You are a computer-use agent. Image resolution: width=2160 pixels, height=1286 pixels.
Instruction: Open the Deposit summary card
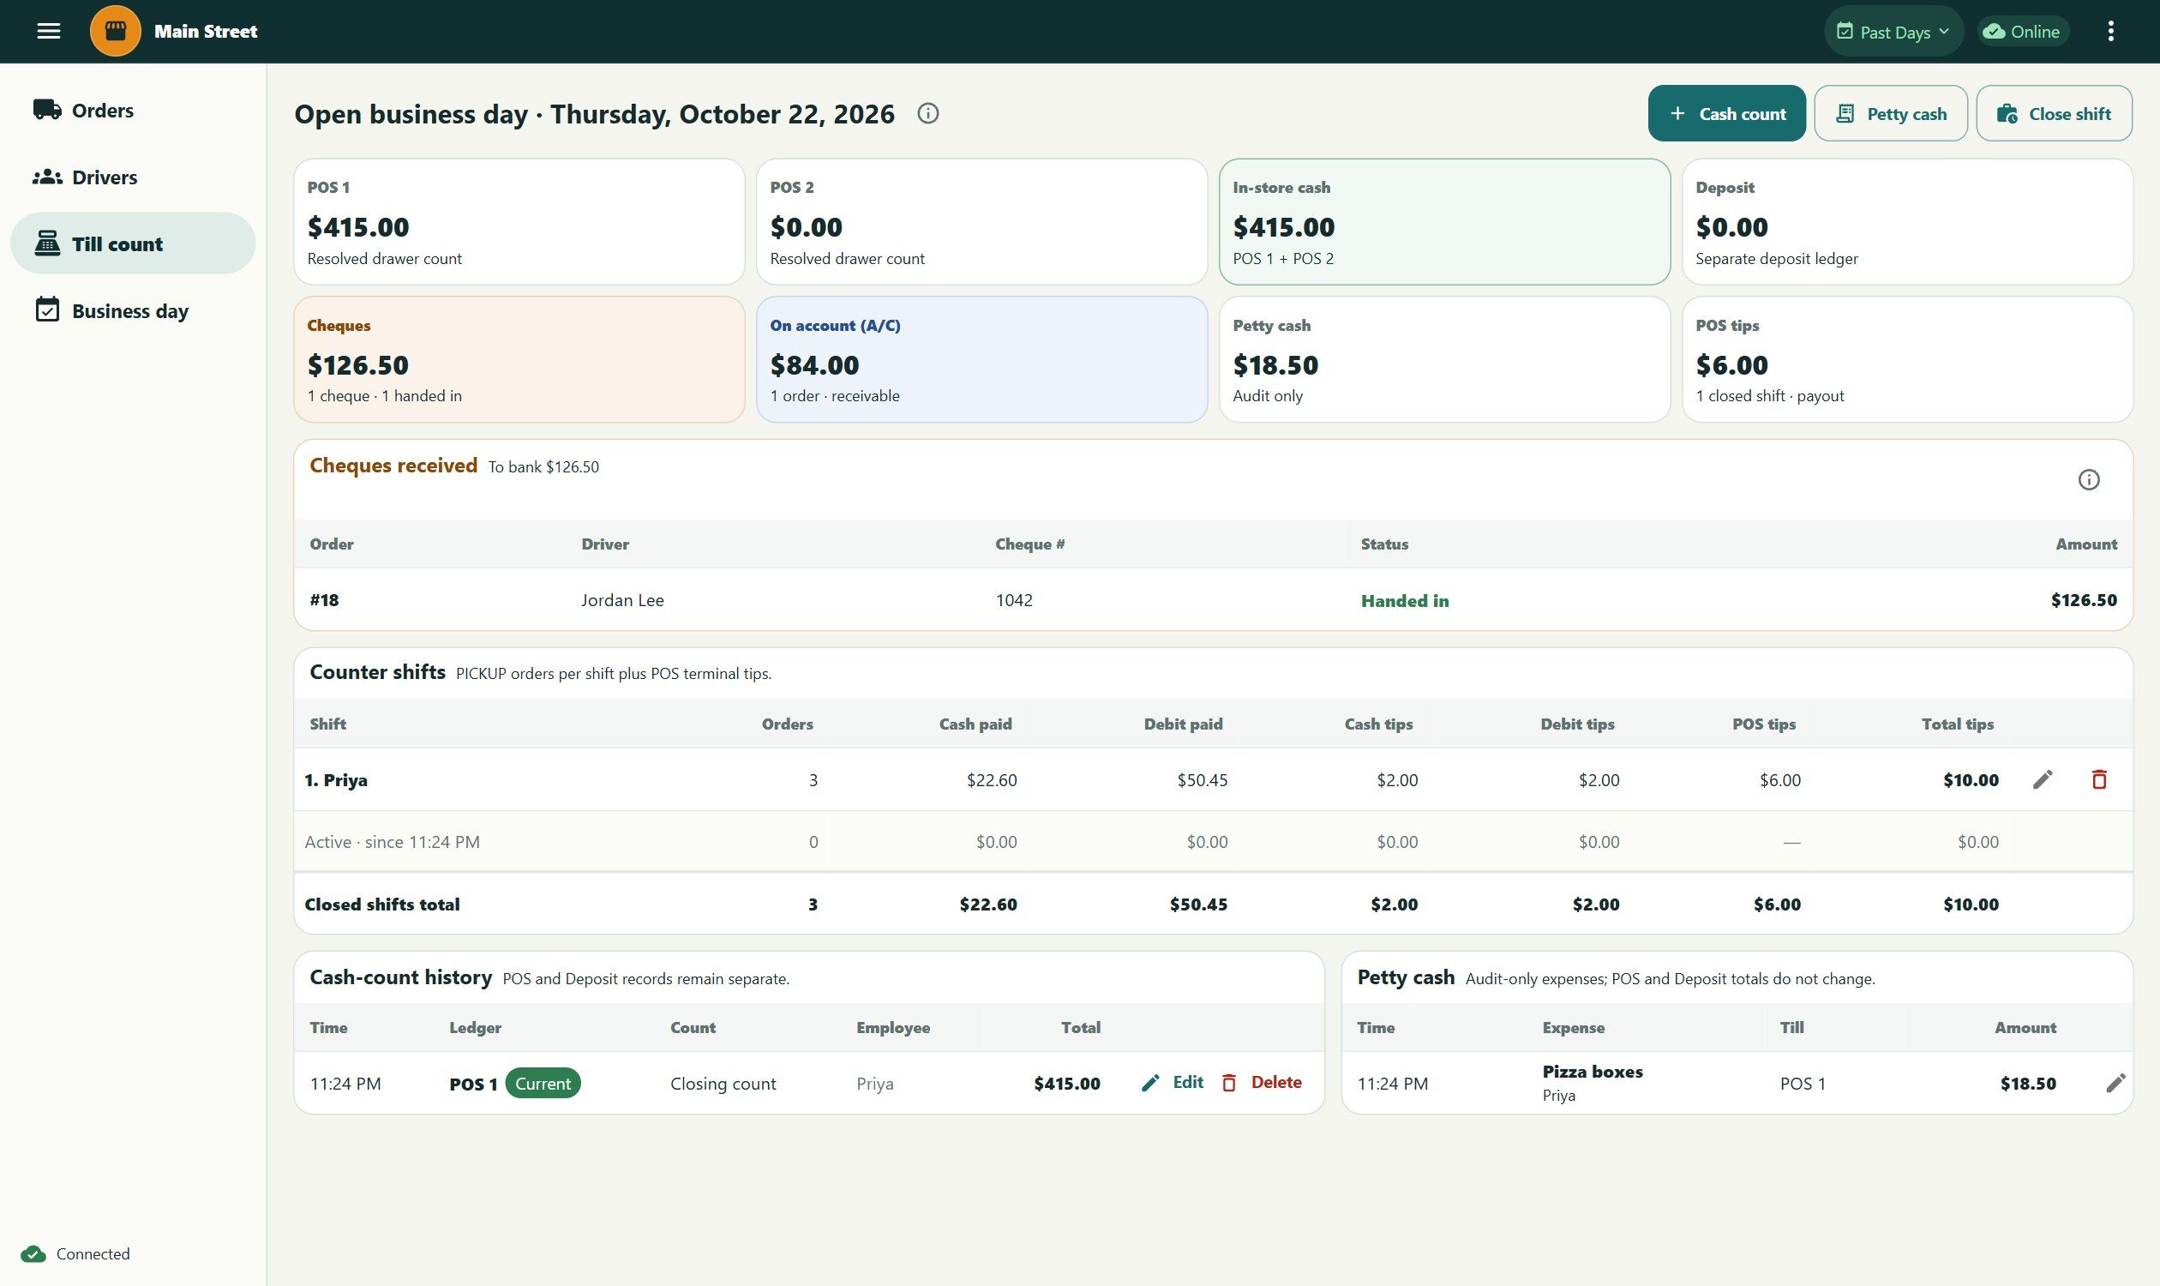1907,222
